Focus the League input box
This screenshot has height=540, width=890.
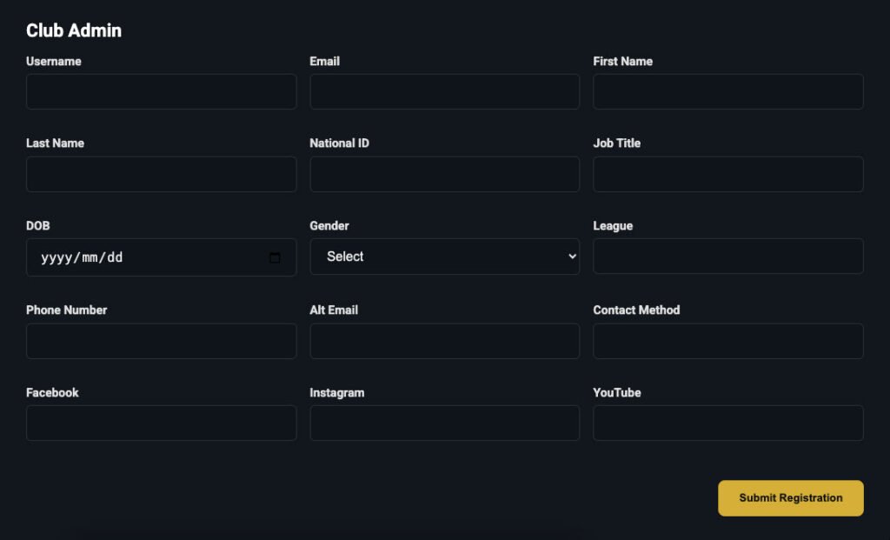(727, 257)
